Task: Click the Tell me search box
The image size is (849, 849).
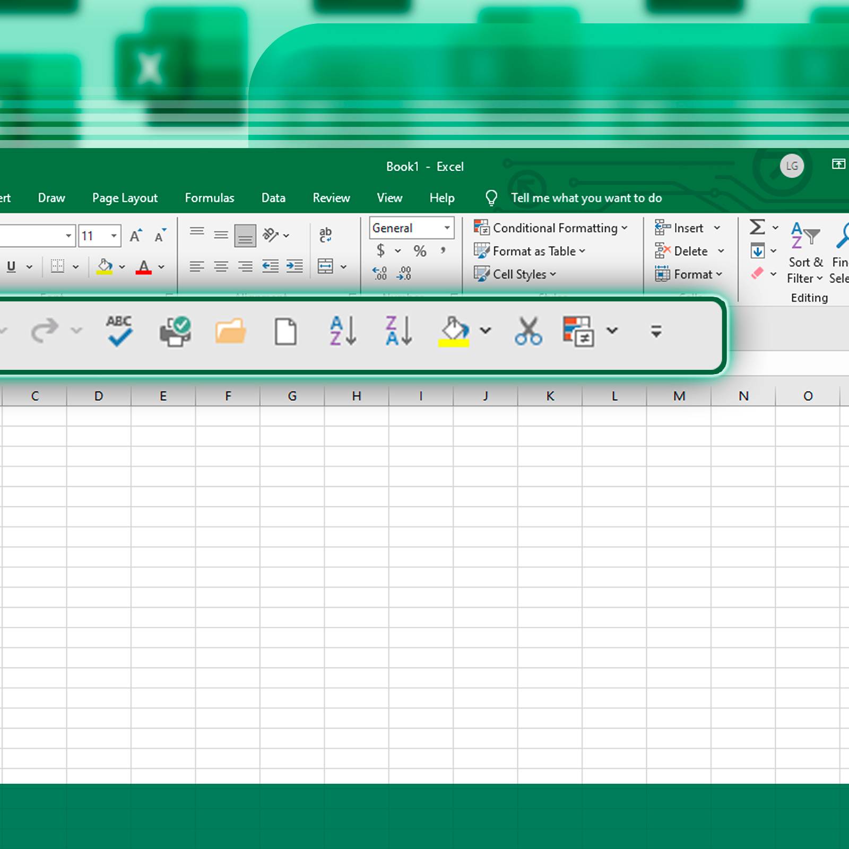Action: [x=586, y=198]
